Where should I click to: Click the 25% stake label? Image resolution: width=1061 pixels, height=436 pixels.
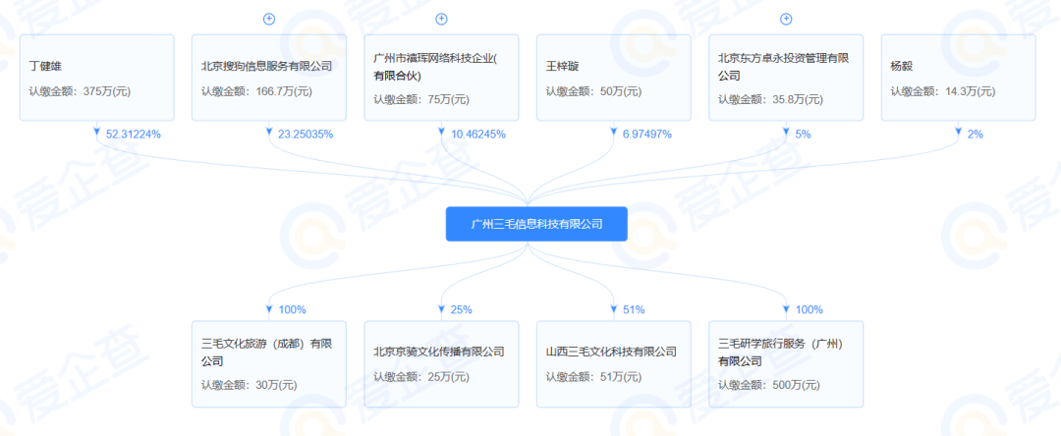[462, 310]
